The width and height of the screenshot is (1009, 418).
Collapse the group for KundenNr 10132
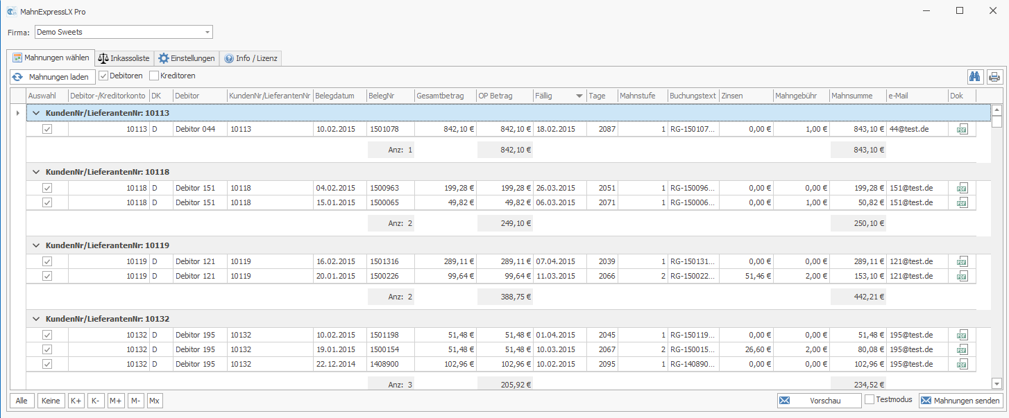36,319
